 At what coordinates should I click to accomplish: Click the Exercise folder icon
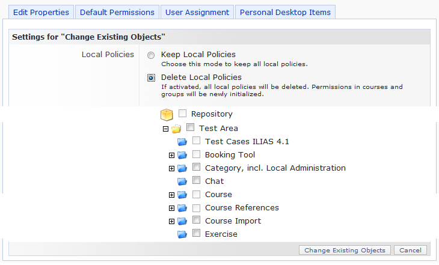pyautogui.click(x=182, y=234)
